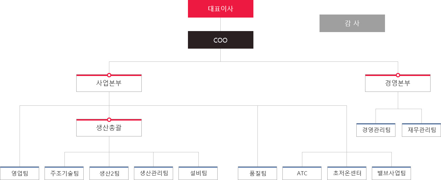Select the 품질팀 team box
Image resolution: width=441 pixels, height=180 pixels.
tap(257, 174)
